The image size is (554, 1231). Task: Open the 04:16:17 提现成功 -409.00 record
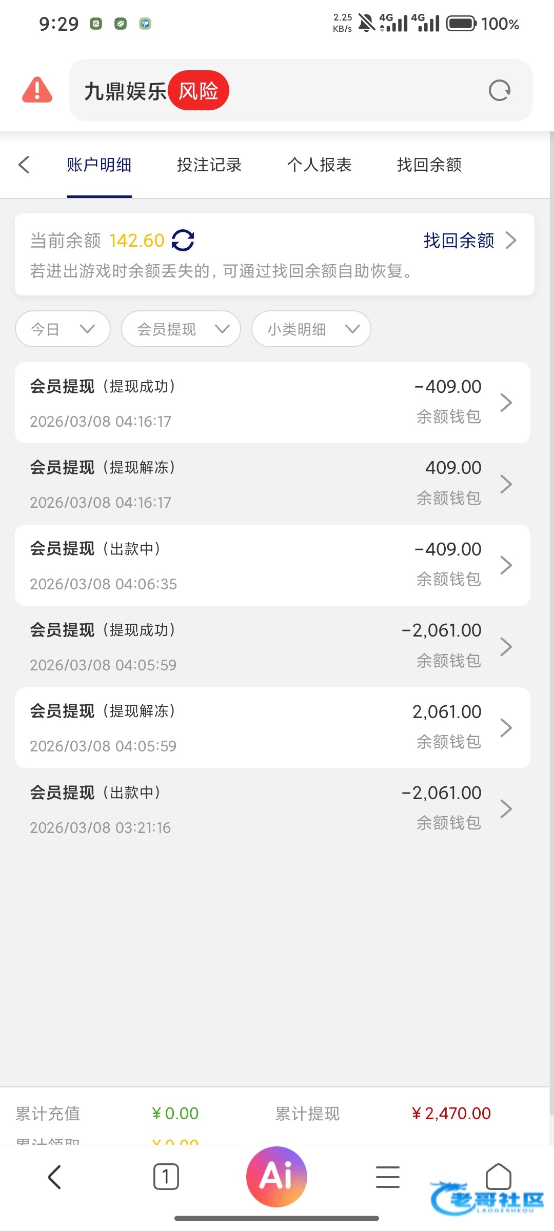point(272,403)
